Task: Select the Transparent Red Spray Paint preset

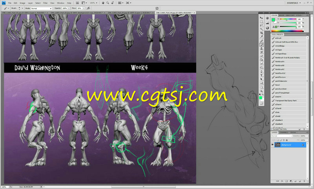Action: coord(288,101)
